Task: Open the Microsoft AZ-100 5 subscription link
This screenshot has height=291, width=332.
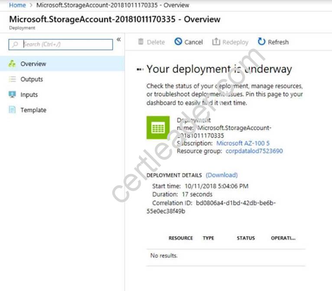Action: (x=243, y=144)
